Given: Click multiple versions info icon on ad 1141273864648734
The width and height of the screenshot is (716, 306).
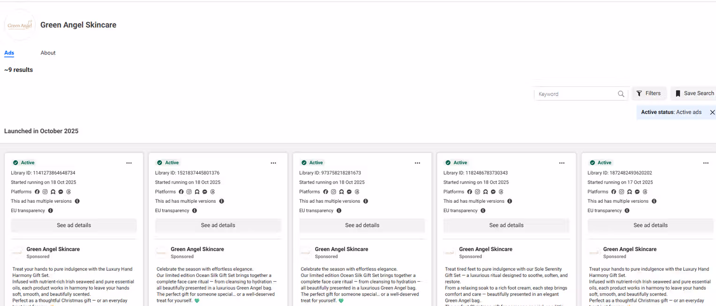Looking at the screenshot, I should point(77,201).
